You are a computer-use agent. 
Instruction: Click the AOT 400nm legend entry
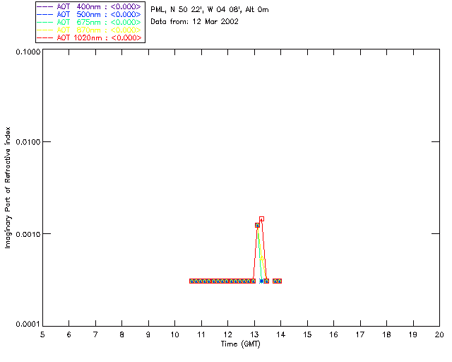pyautogui.click(x=89, y=6)
